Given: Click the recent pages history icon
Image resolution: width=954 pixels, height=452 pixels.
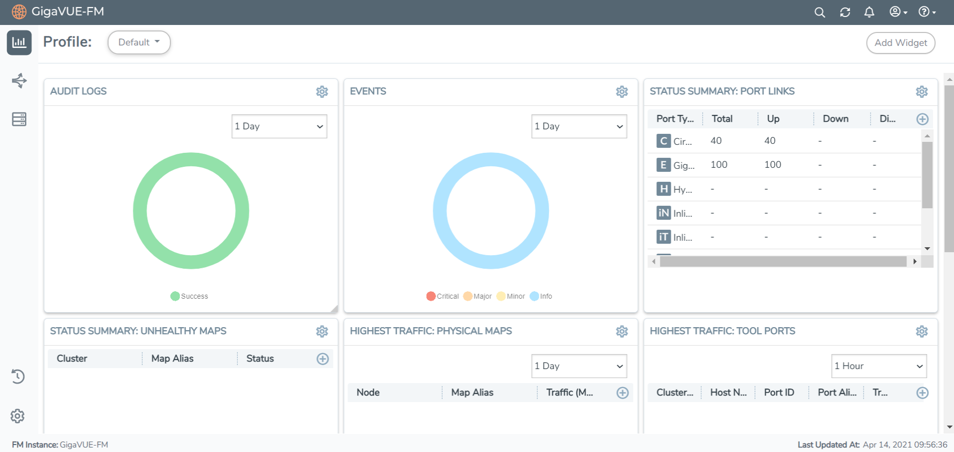Looking at the screenshot, I should 18,377.
